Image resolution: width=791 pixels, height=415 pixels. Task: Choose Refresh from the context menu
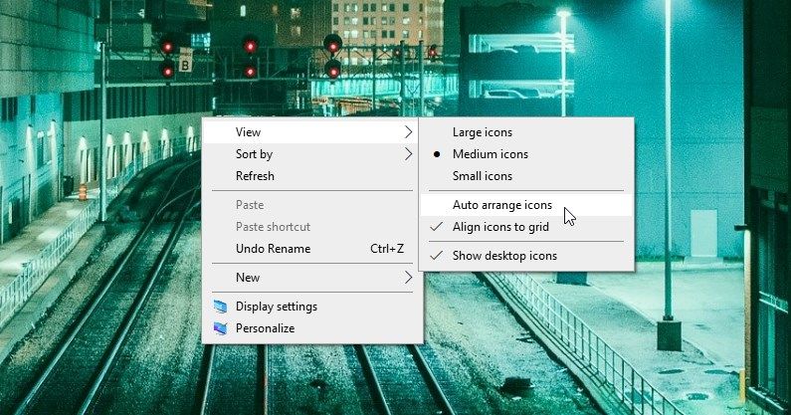point(312,176)
